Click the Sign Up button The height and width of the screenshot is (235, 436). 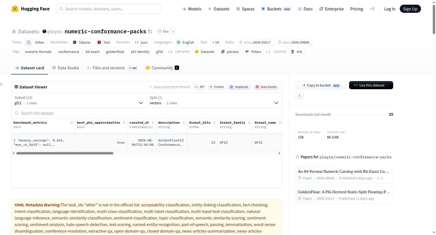(x=410, y=9)
